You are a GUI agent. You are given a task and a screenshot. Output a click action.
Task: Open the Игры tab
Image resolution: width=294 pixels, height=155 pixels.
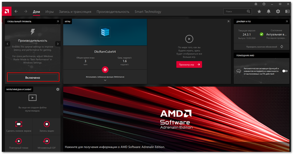pos(49,12)
